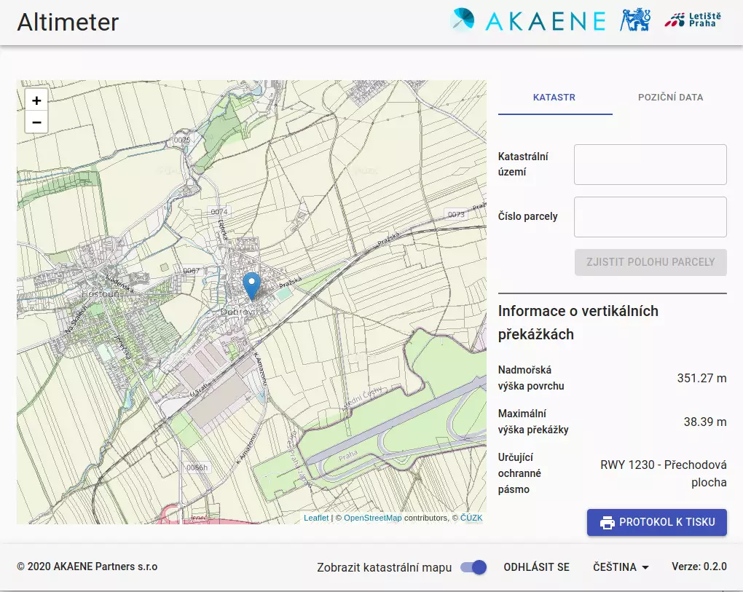Image resolution: width=743 pixels, height=592 pixels.
Task: Click the blue location marker pin
Action: [x=251, y=285]
